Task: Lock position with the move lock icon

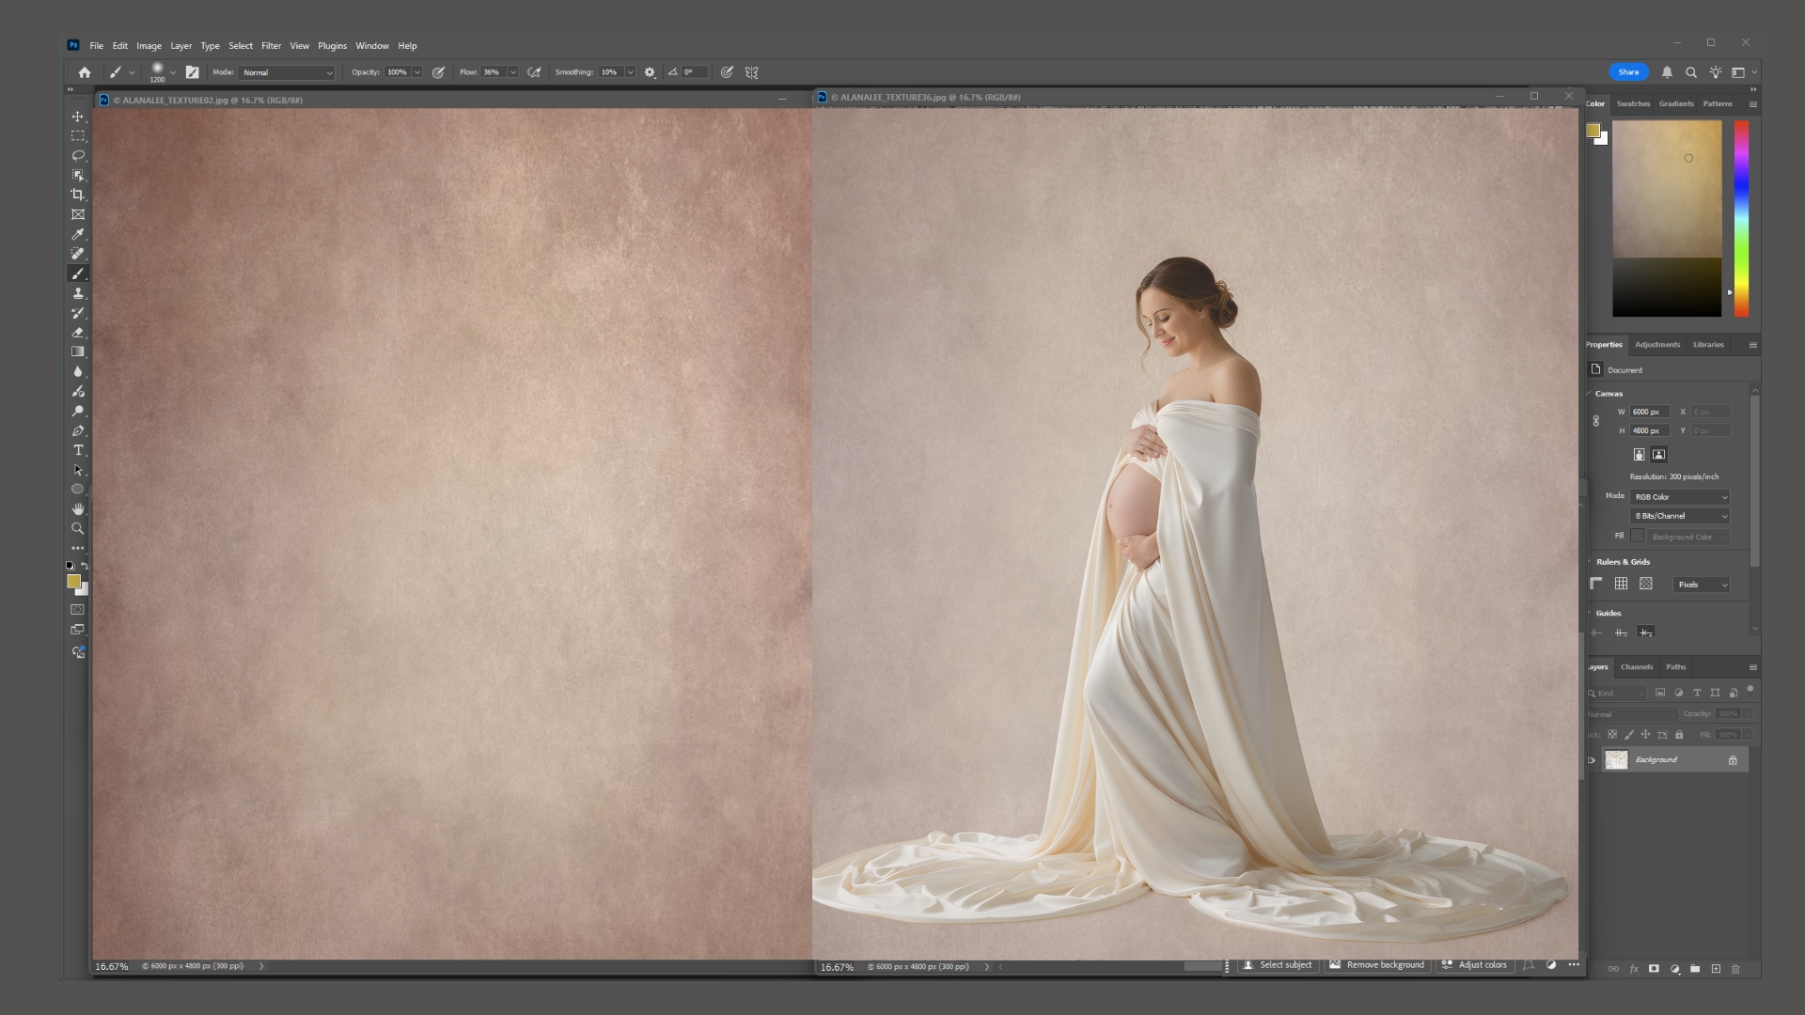Action: pyautogui.click(x=1645, y=734)
